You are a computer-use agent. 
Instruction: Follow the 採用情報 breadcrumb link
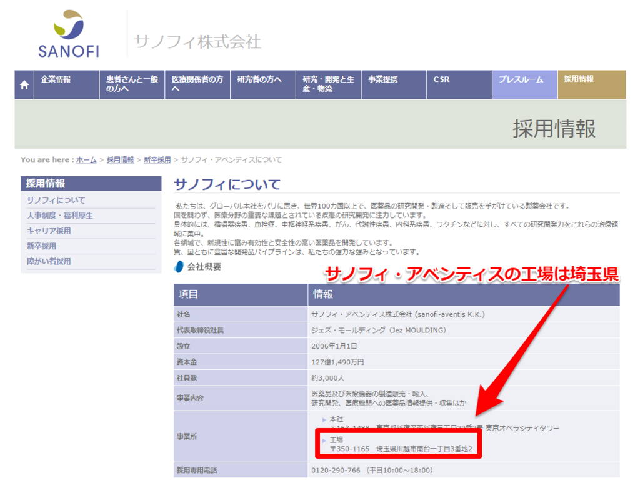pos(121,159)
